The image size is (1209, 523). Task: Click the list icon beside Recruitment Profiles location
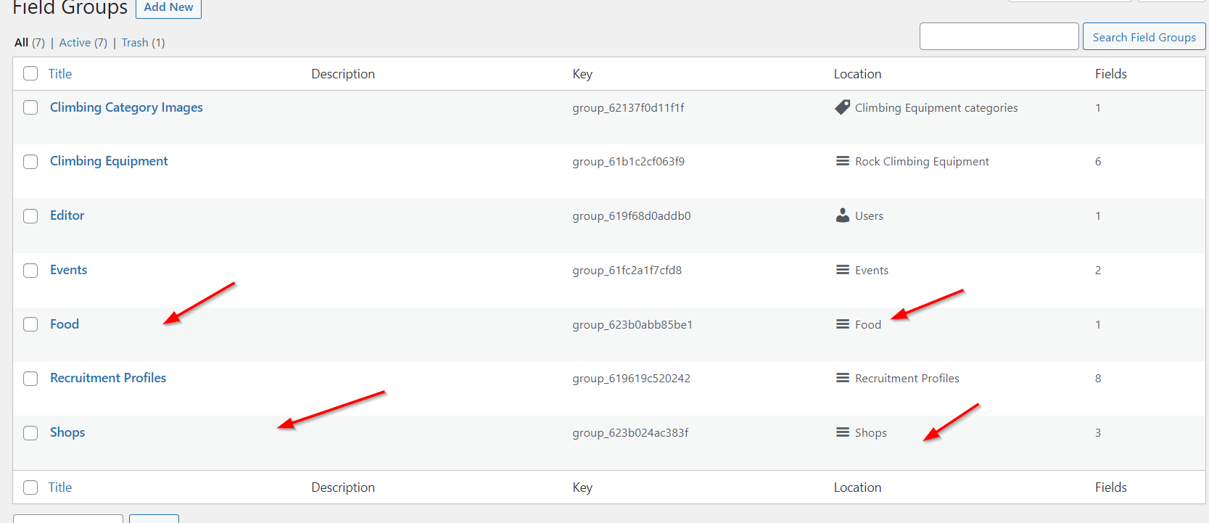pos(842,378)
